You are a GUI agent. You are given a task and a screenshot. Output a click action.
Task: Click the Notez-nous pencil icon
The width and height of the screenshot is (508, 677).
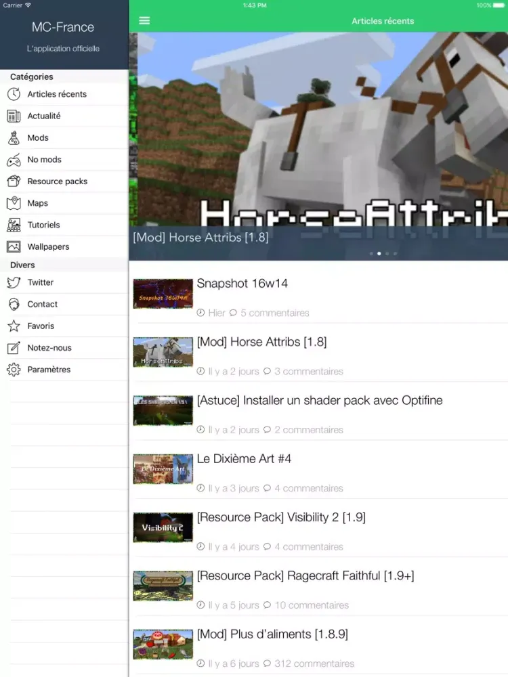[x=14, y=347]
